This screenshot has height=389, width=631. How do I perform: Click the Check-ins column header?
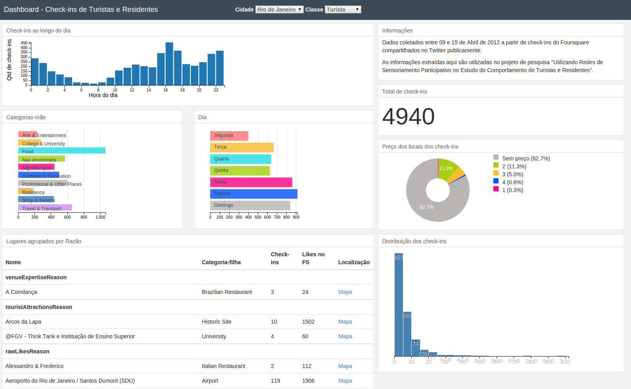[280, 258]
